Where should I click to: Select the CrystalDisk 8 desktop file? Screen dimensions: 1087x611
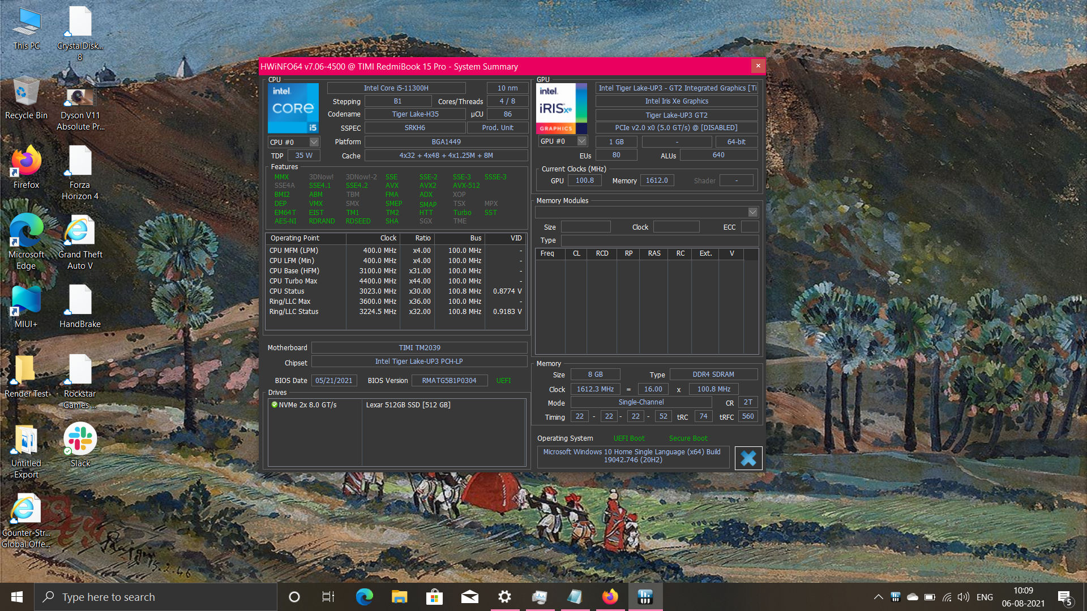80,34
